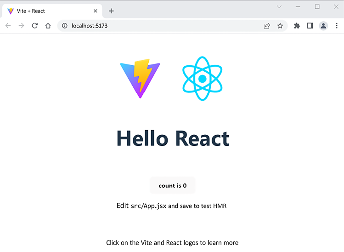Open a new browser tab

tap(111, 11)
